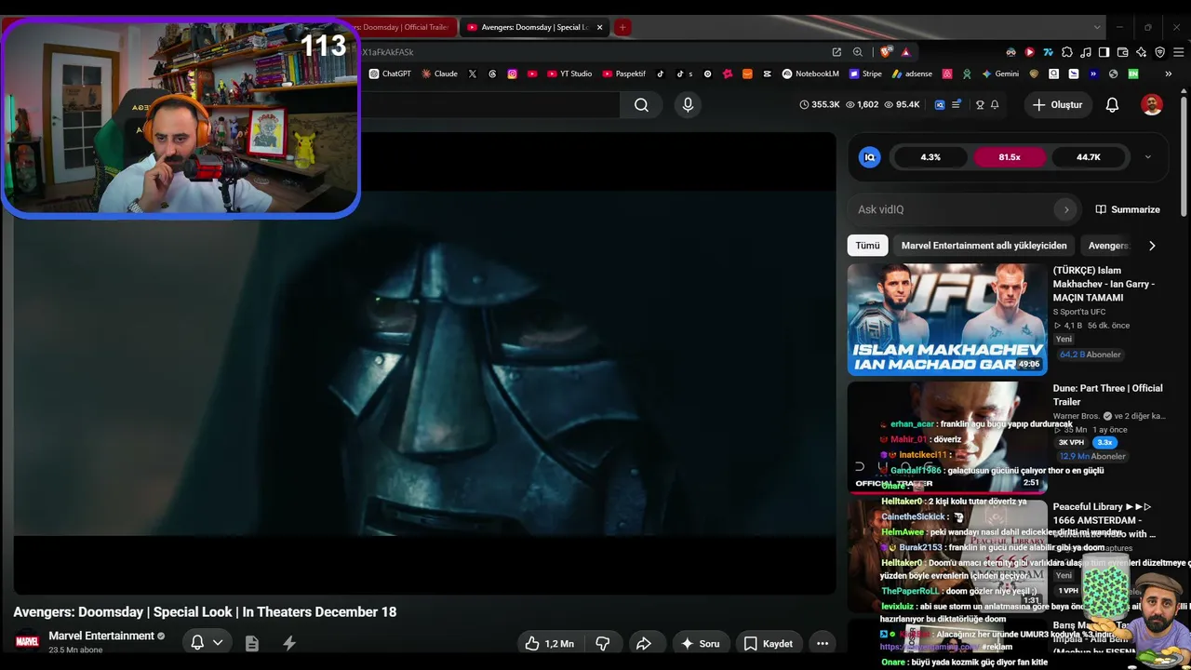Open the more actions three-dot menu
Viewport: 1191px width, 670px height.
[823, 643]
